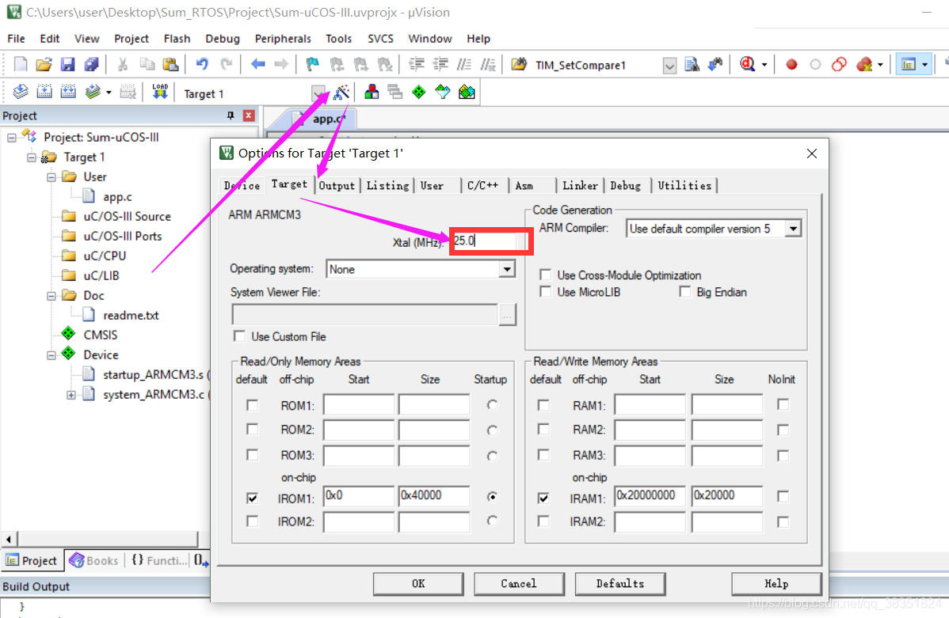
Task: Confirm the dialog with the OK button
Action: click(418, 583)
